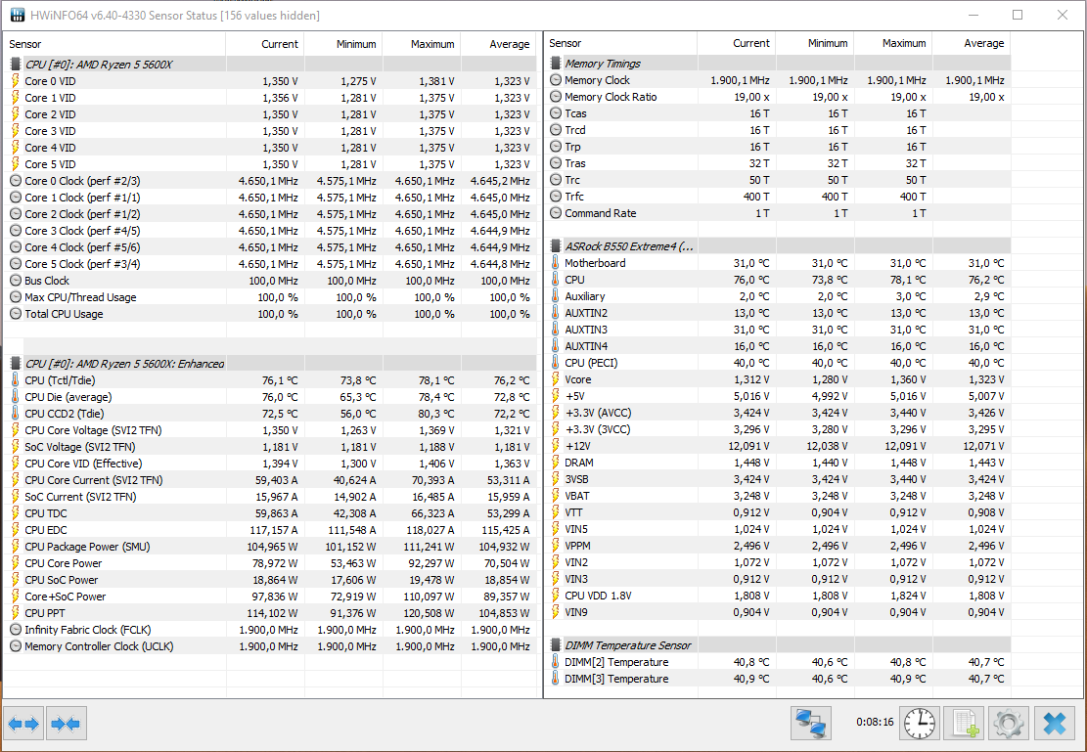Select Core 5 Clock (perf #3/4) row
1087x752 pixels.
270,264
